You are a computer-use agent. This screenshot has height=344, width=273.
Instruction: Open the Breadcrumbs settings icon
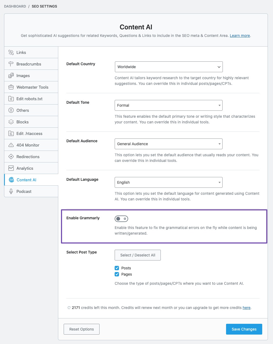tap(11, 64)
